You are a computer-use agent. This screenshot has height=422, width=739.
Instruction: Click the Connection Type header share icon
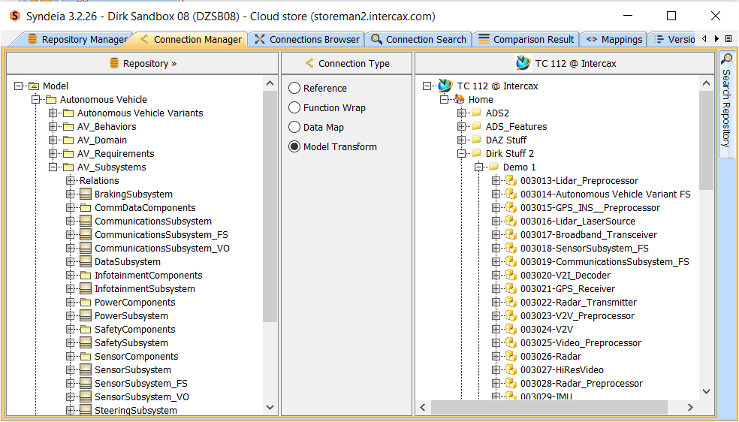coord(309,63)
